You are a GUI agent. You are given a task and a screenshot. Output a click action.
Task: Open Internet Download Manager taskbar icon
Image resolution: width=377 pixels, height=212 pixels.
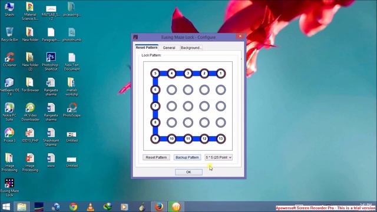click(107, 207)
